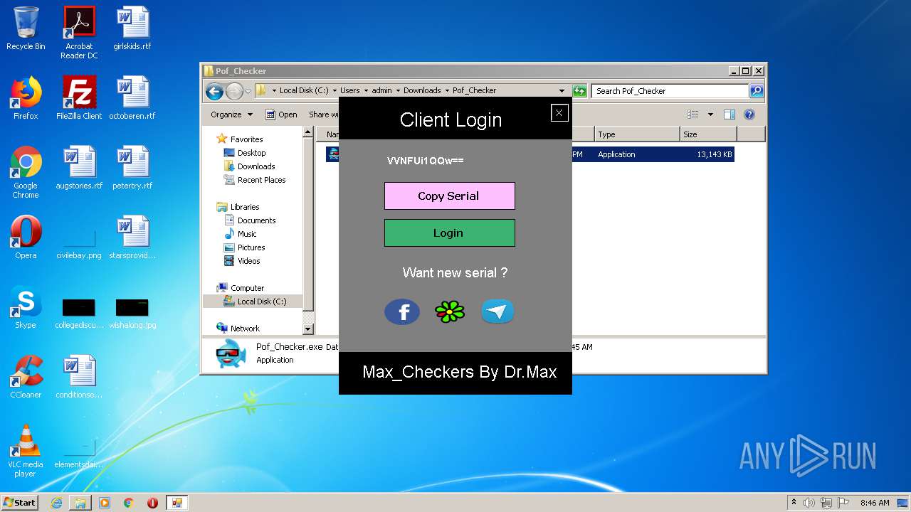This screenshot has width=911, height=512.
Task: Select girlskids.rtf on the desktop
Action: (132, 29)
